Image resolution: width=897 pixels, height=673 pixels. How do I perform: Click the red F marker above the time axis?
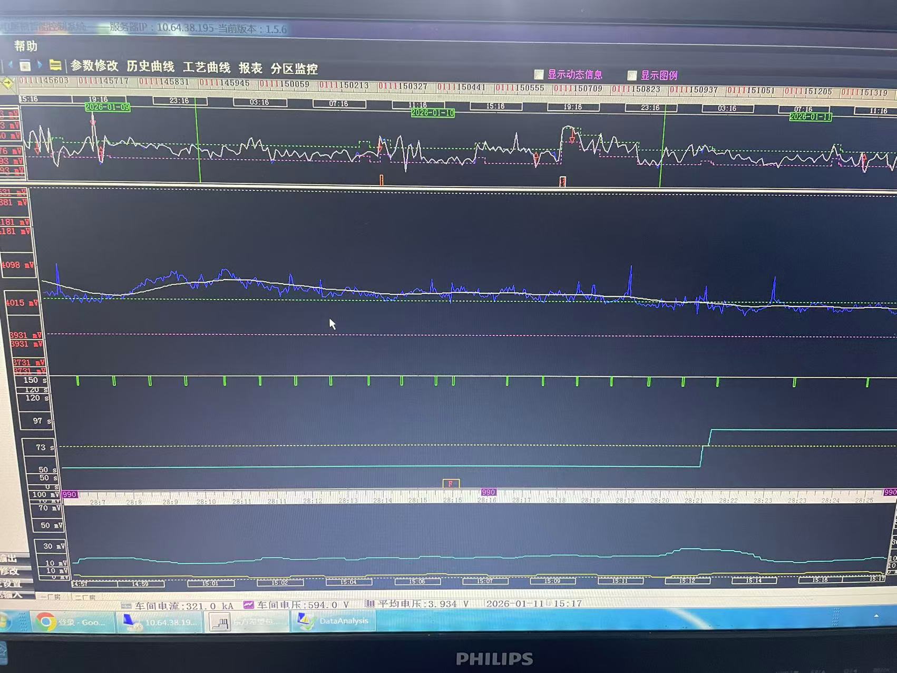pos(450,483)
